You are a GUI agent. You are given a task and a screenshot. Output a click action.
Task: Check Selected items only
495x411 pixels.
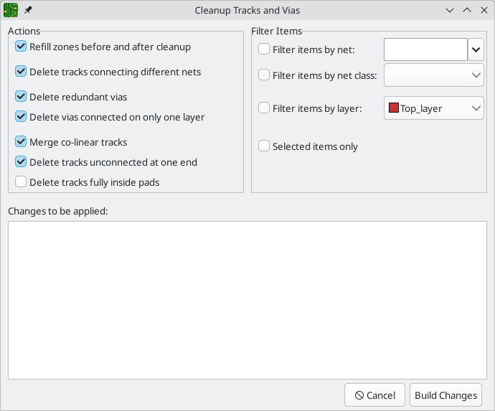(264, 146)
